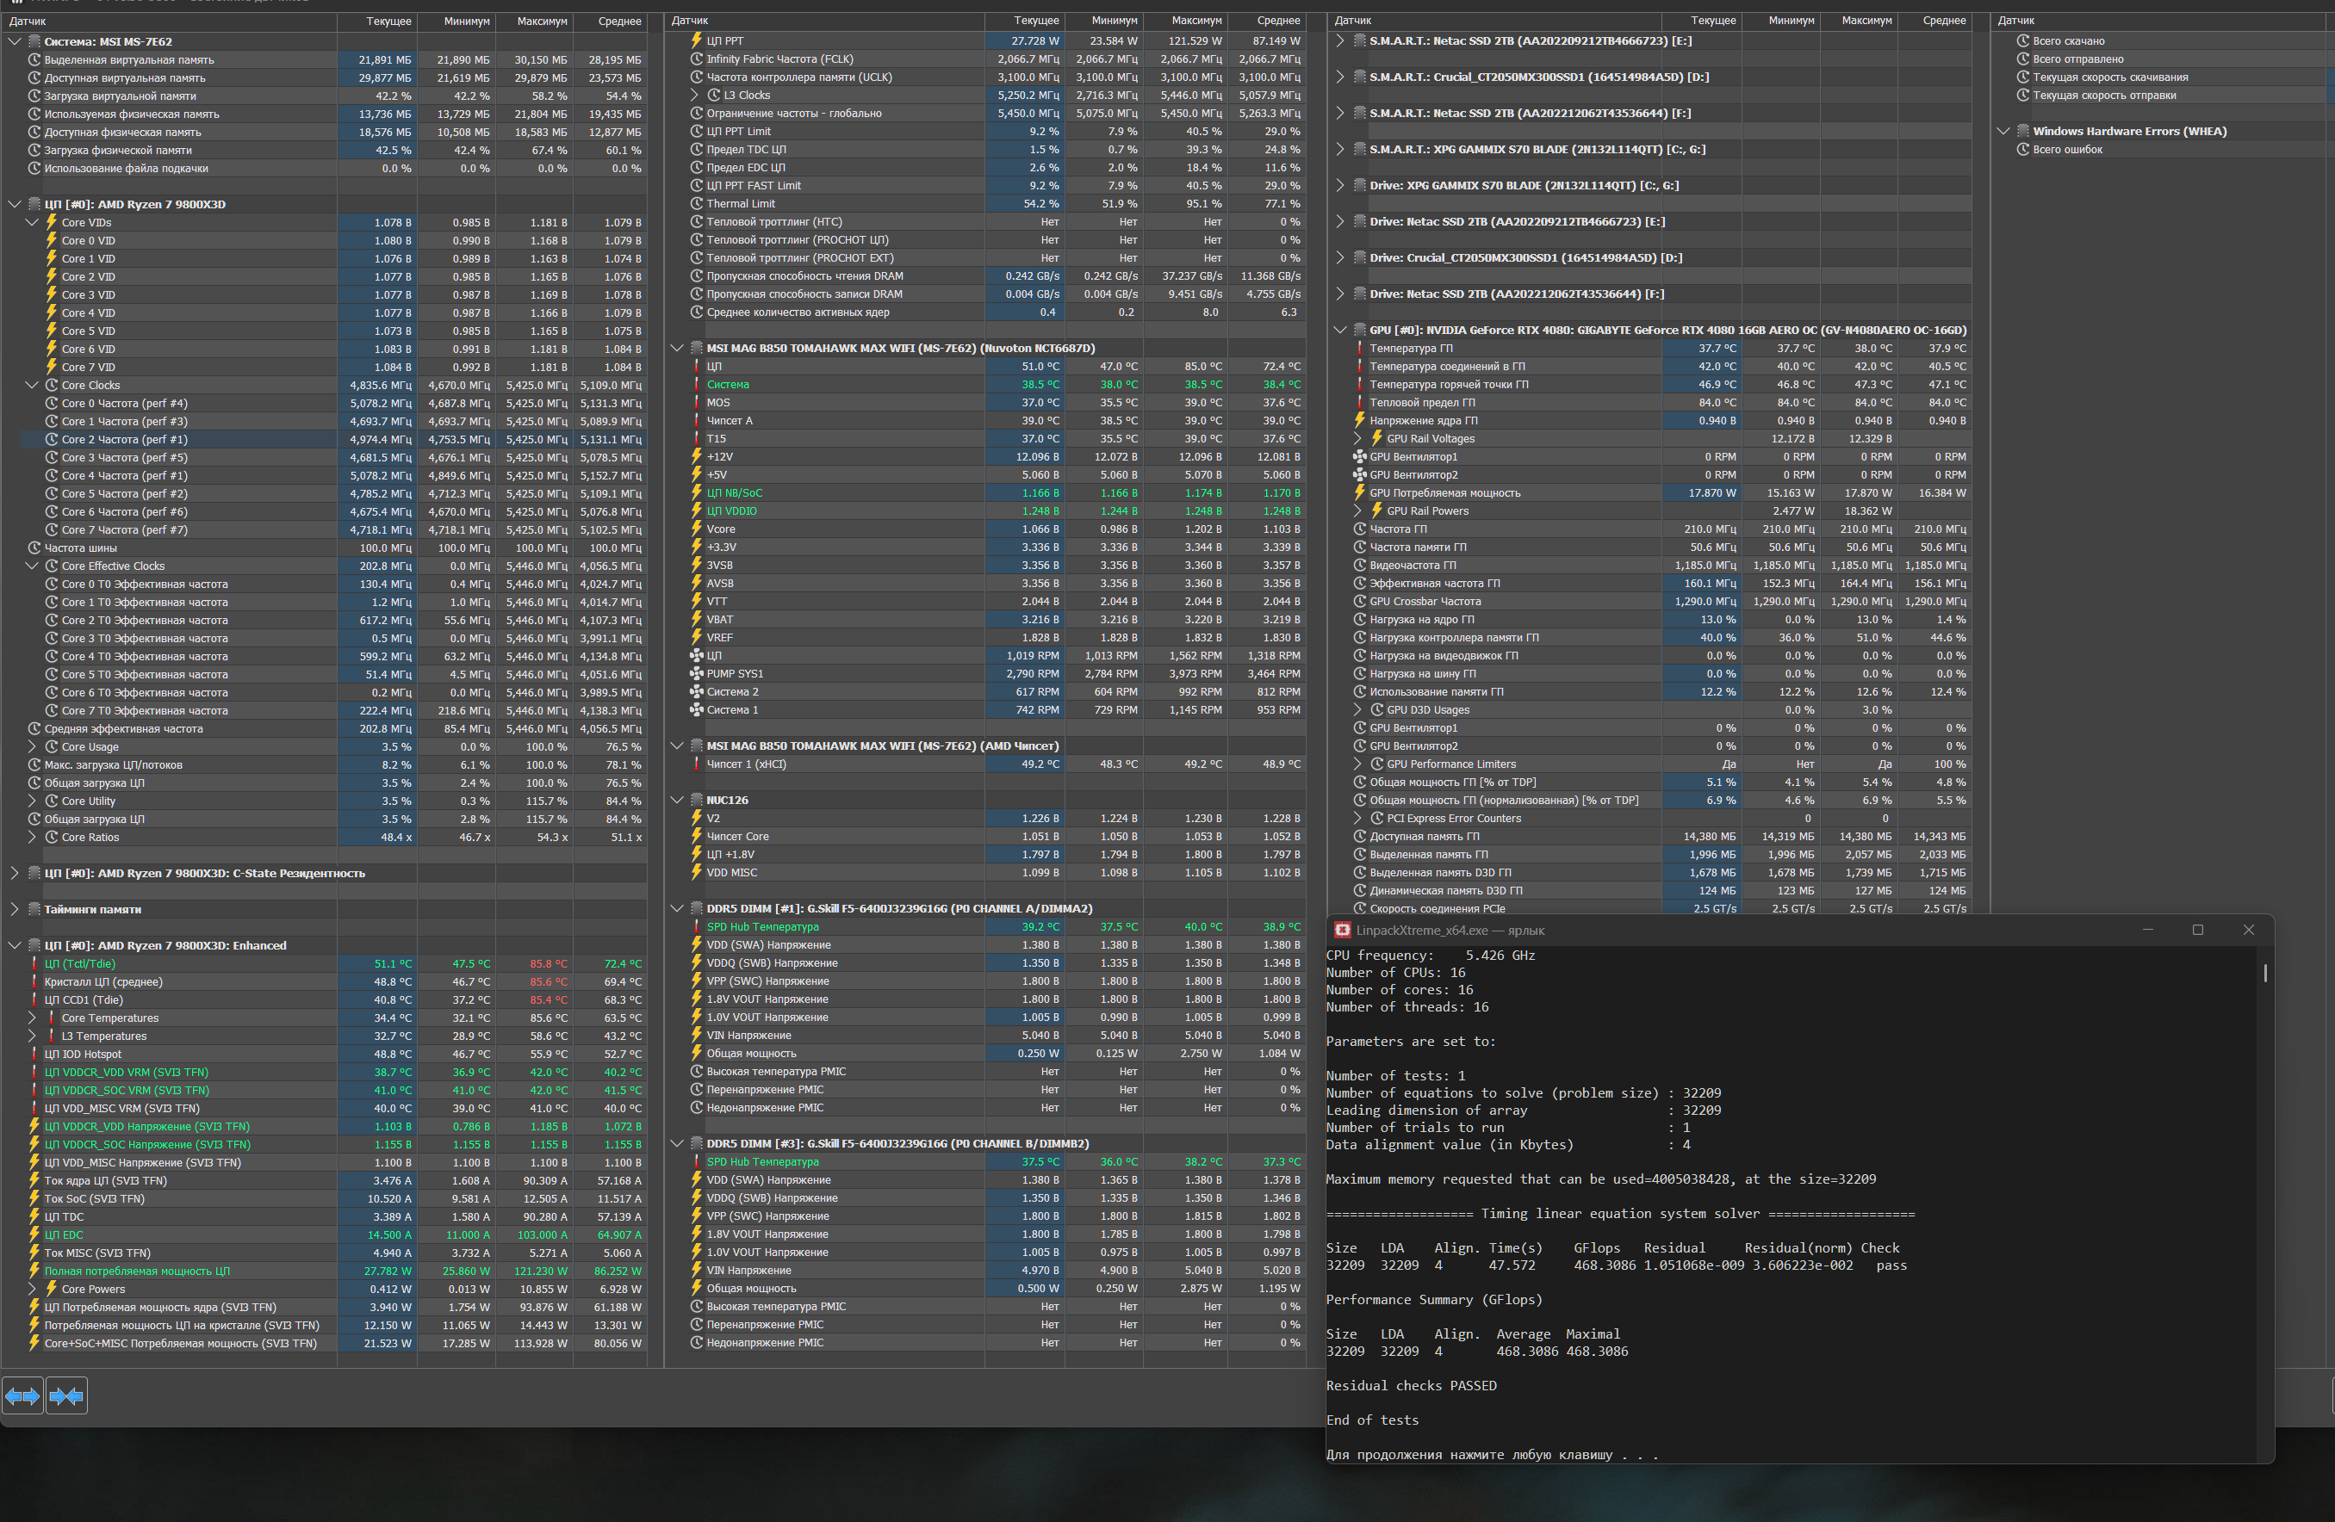Select the Core 2 Частота (perf #1) row

[x=125, y=439]
